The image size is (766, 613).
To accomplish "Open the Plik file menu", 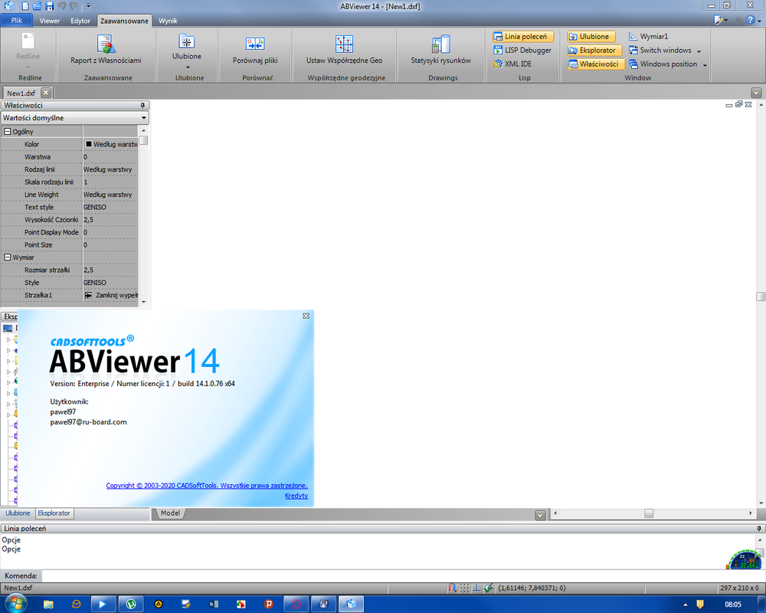I will [x=17, y=21].
